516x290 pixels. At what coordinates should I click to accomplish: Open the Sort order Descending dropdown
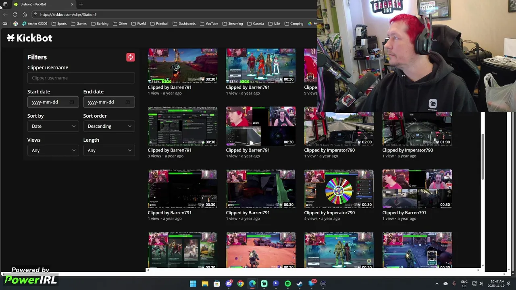tap(109, 126)
